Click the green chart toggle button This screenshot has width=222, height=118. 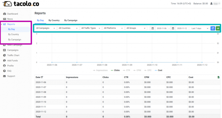pyautogui.click(x=218, y=28)
